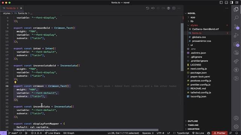
Task: Click Go Live in status bar
Action: tap(198, 133)
